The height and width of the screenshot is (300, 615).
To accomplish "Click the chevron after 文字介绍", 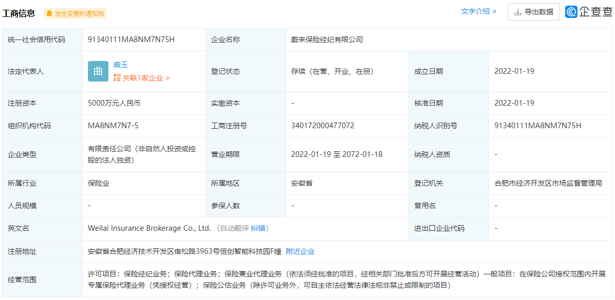I will pos(494,11).
